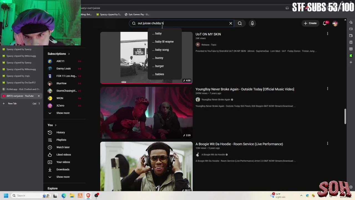This screenshot has width=355, height=200.
Task: Switch to 'Kicklet.app - Kick Chatbot' tab
Action: 21,89
